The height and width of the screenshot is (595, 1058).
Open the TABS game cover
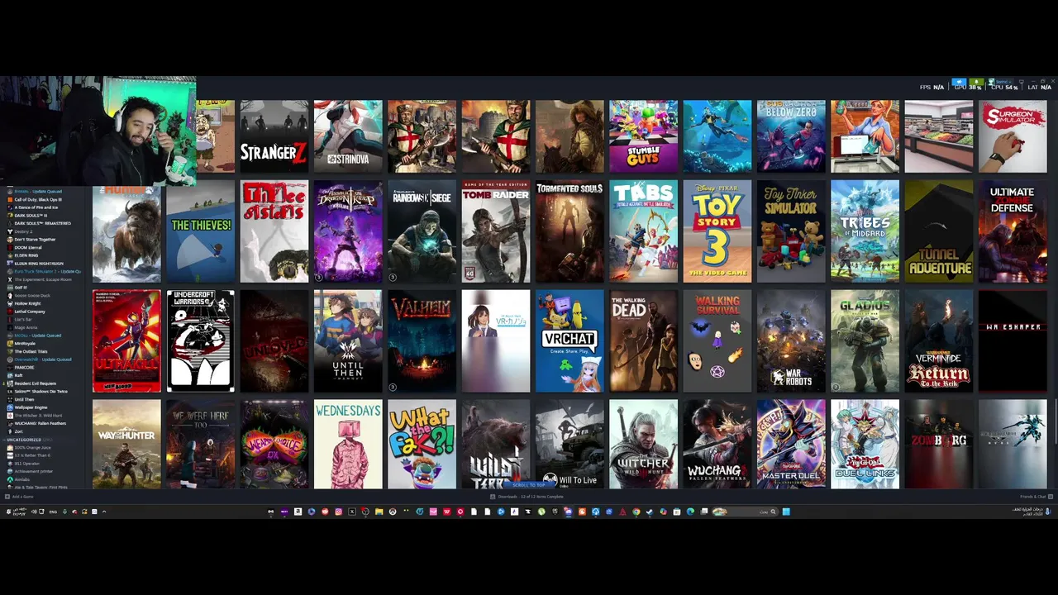[x=643, y=231]
